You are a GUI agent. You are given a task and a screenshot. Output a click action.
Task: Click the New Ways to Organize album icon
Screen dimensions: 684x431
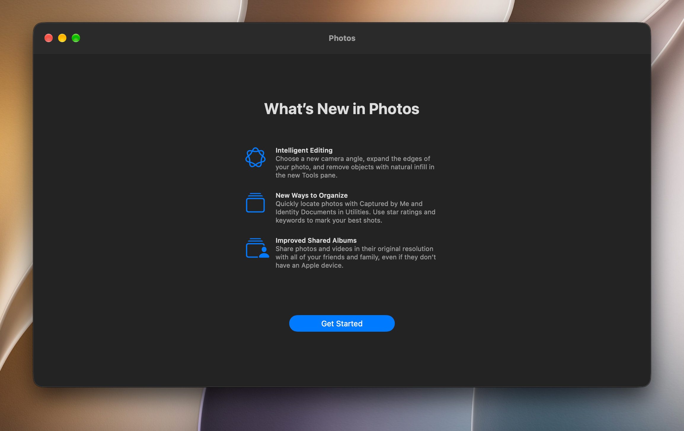tap(255, 203)
